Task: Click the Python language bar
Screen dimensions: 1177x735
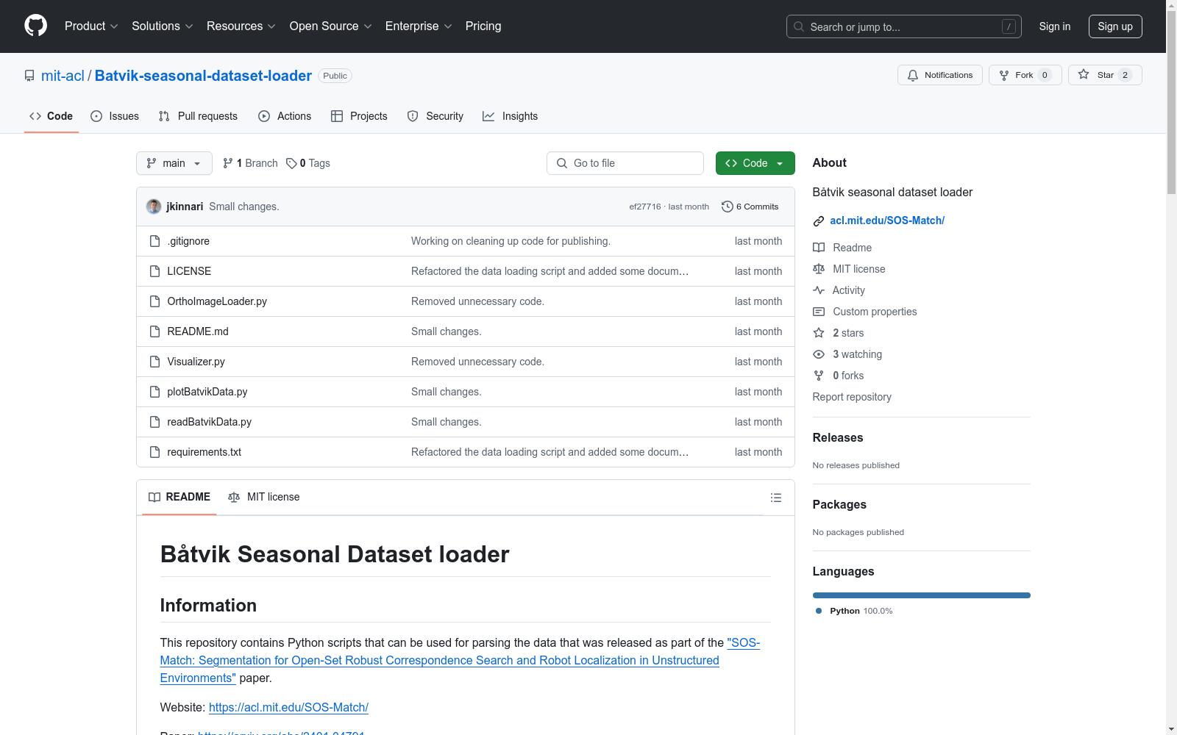Action: 922,595
